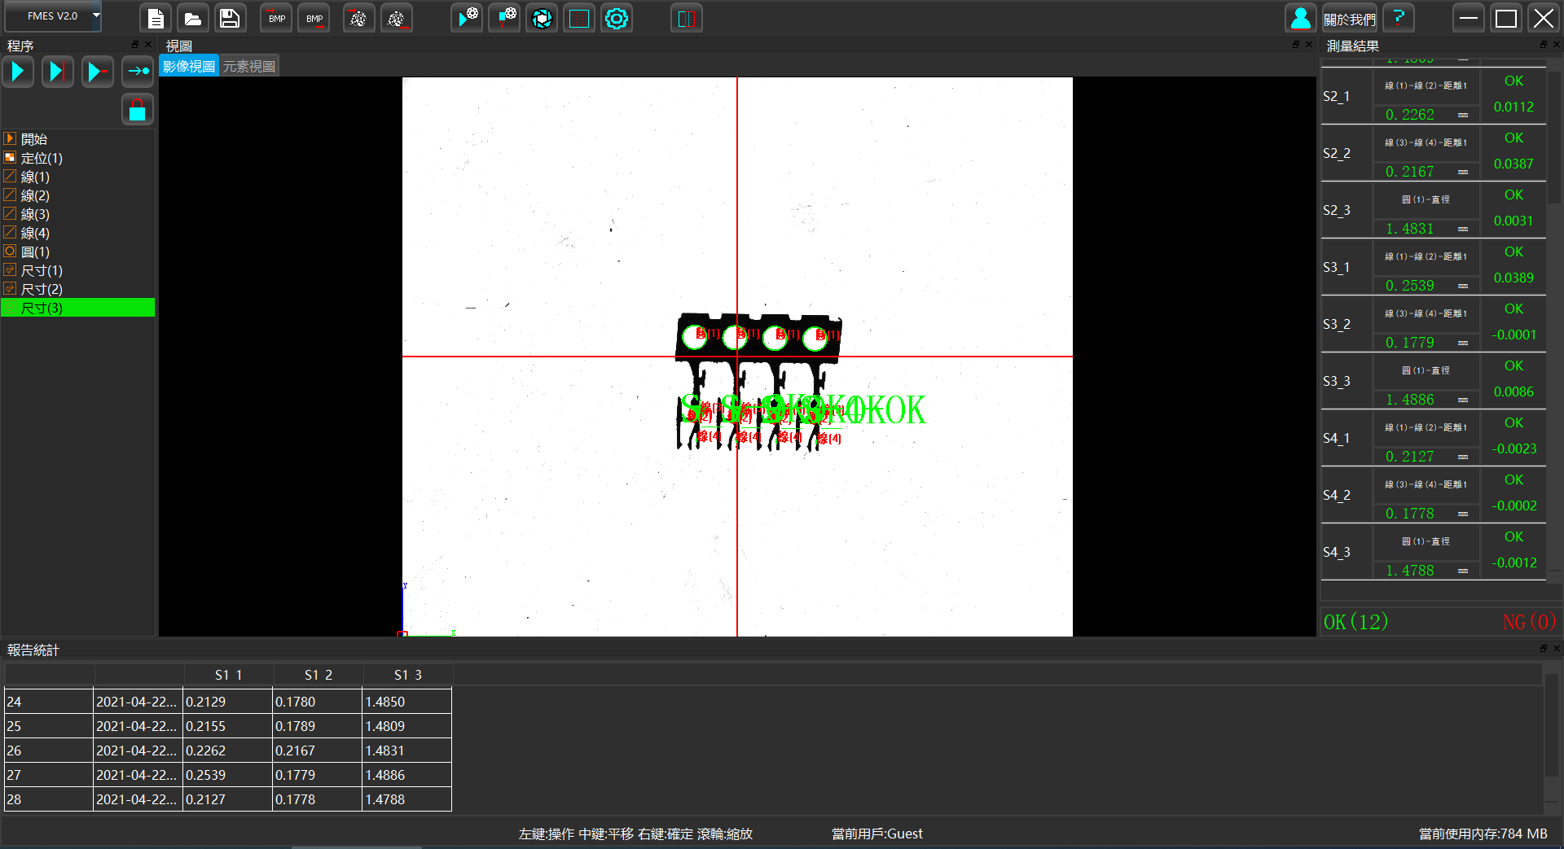Viewport: 1564px width, 849px height.
Task: Toggle the dotted grid overlay icon
Action: pyautogui.click(x=579, y=18)
